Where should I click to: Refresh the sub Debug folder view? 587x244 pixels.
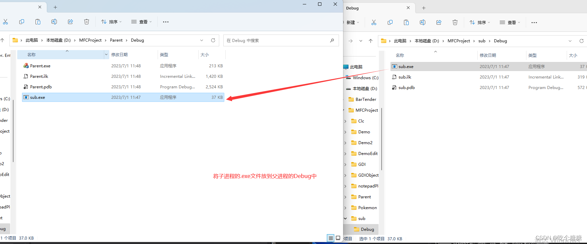point(582,41)
